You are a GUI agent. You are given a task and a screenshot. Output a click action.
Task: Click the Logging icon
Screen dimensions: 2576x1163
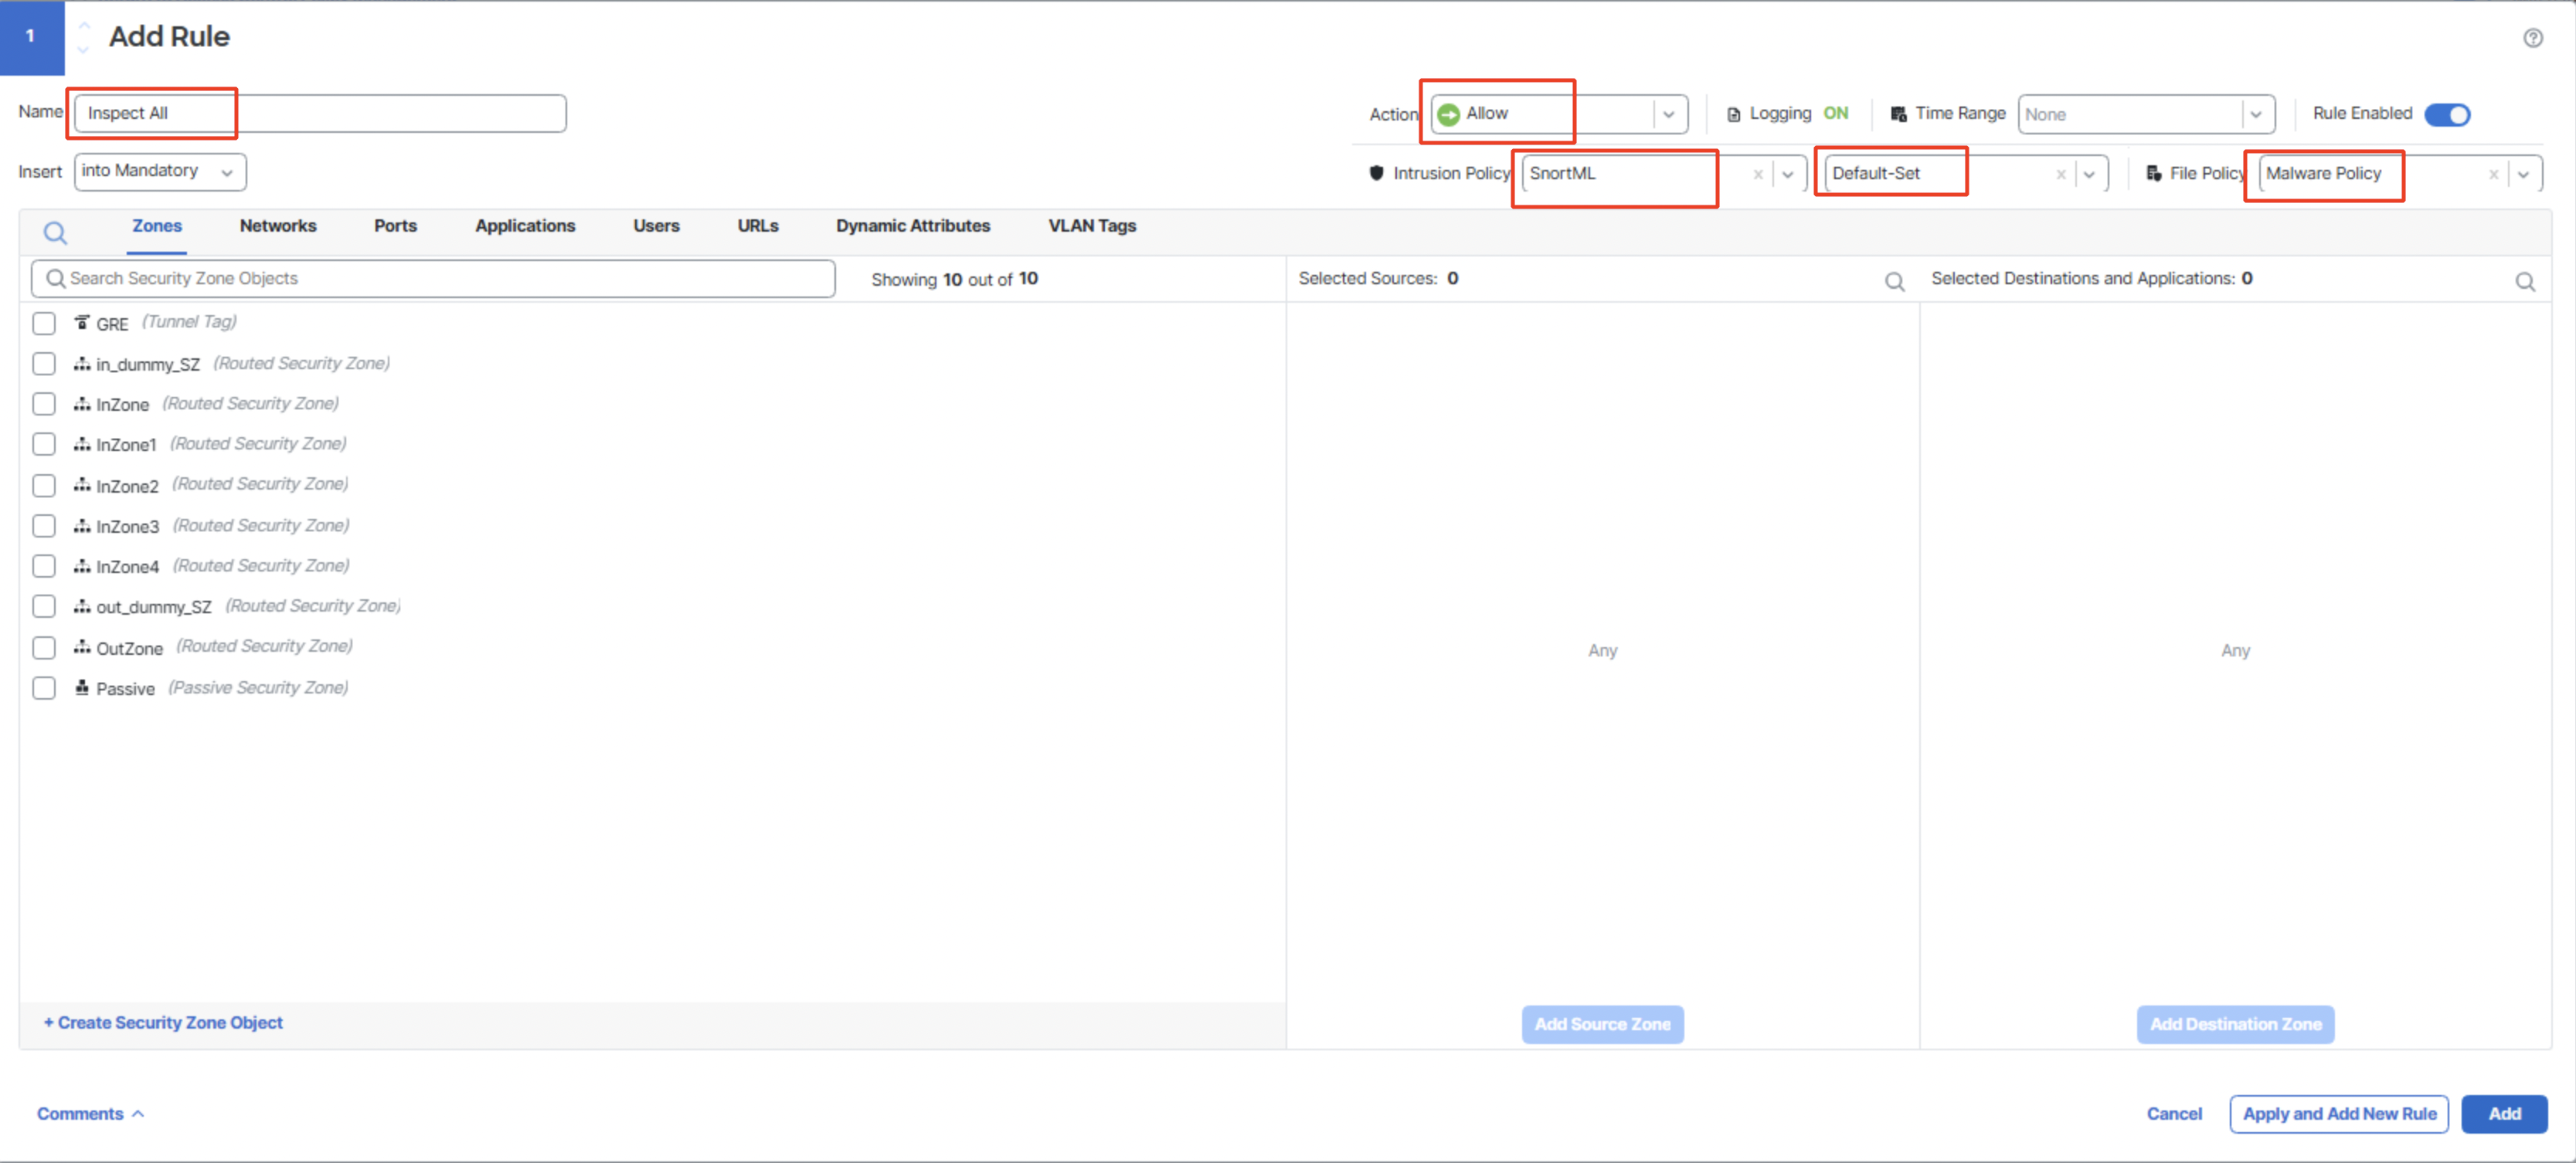coord(1733,114)
